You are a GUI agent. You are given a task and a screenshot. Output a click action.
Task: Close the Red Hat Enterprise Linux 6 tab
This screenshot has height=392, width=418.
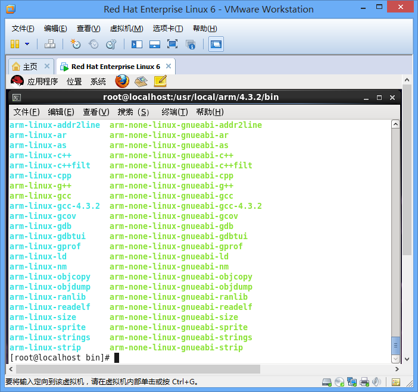click(x=169, y=66)
